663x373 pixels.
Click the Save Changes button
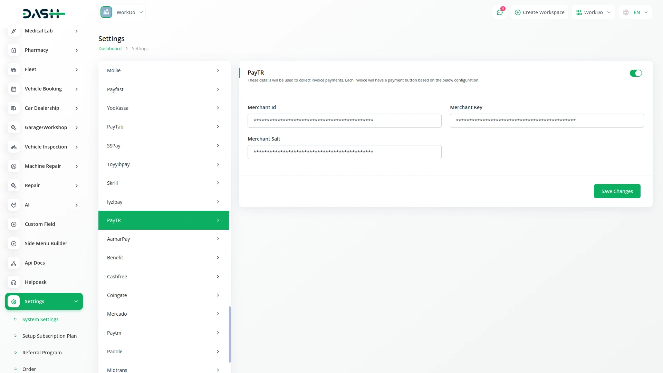point(617,191)
